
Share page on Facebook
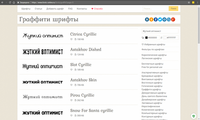pyautogui.click(x=156, y=19)
